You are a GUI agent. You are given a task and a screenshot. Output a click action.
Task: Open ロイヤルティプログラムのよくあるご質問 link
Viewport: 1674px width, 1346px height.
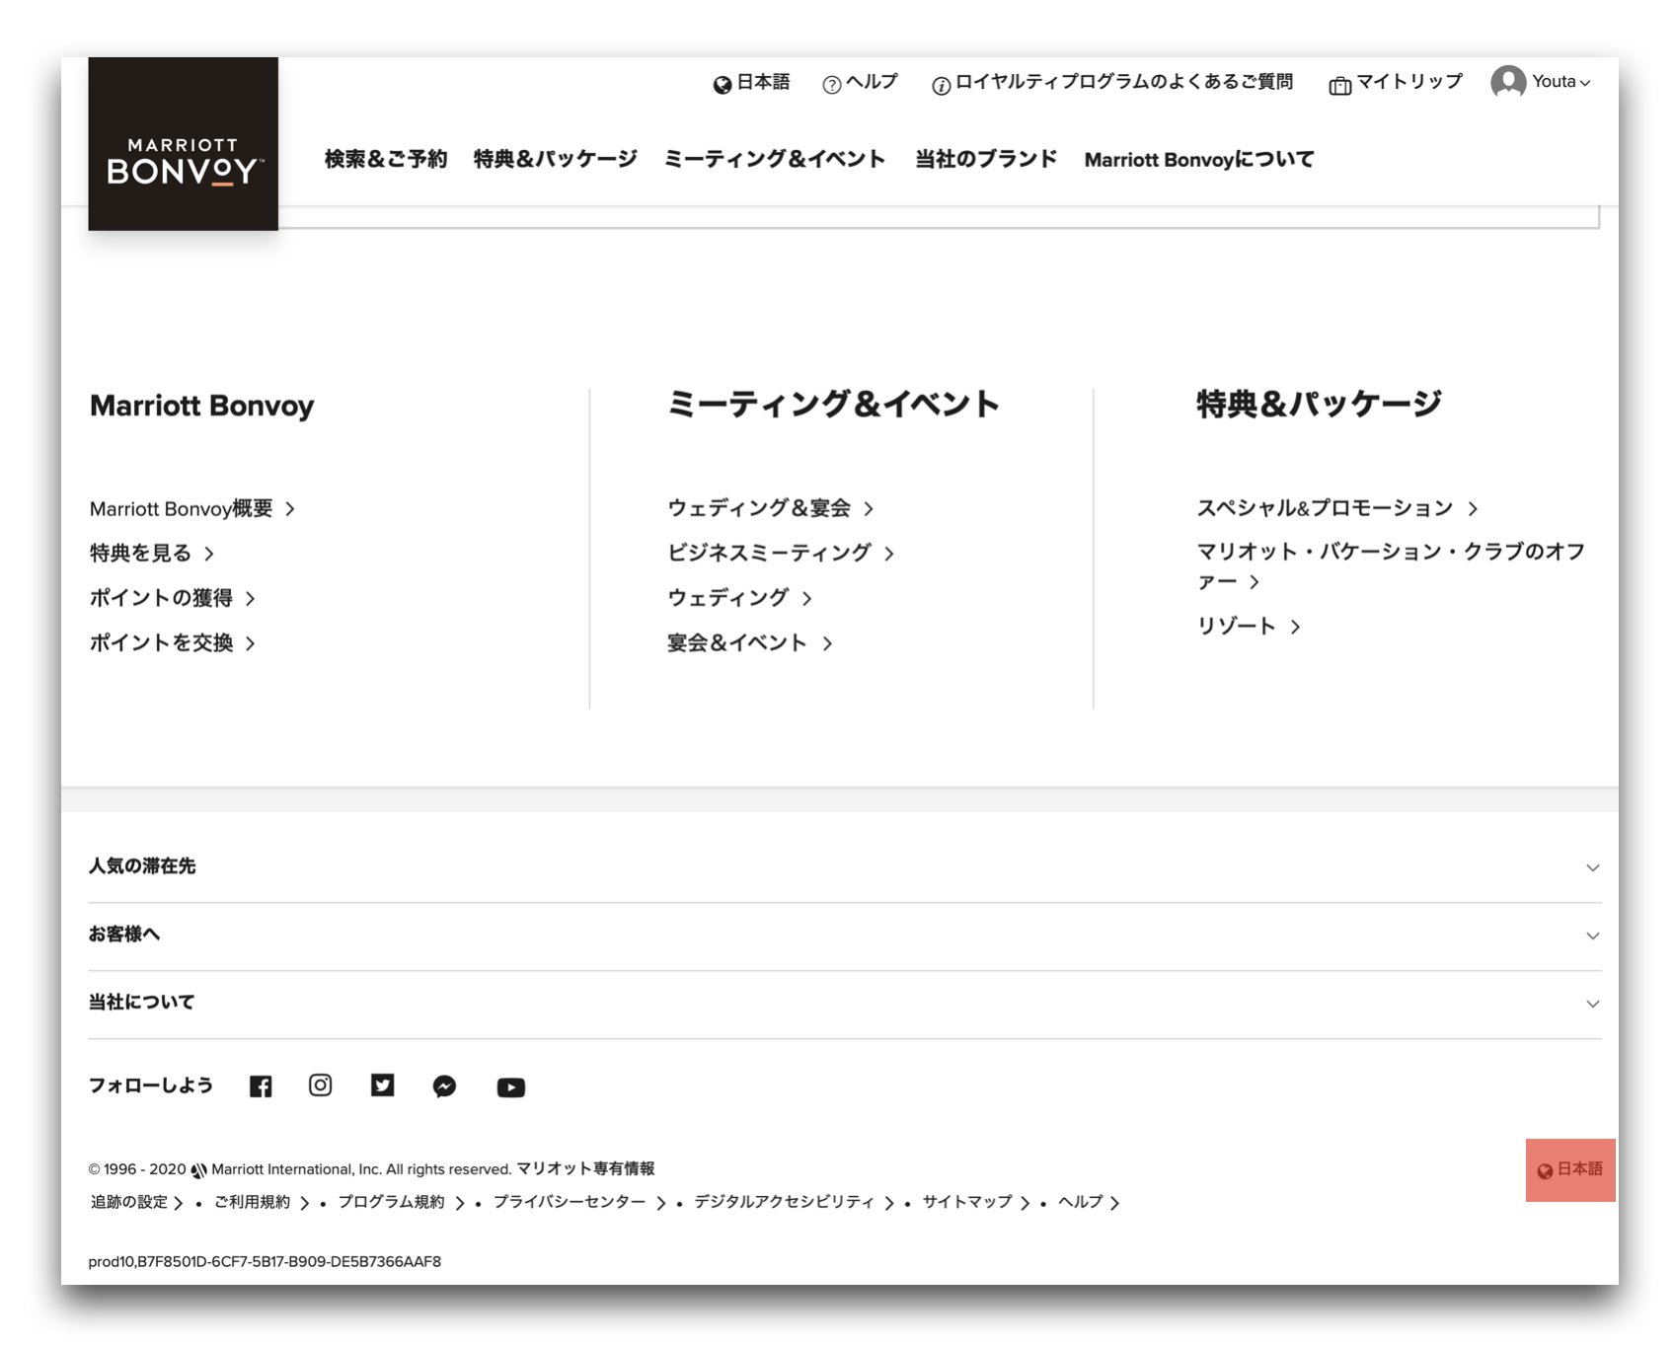(1124, 82)
